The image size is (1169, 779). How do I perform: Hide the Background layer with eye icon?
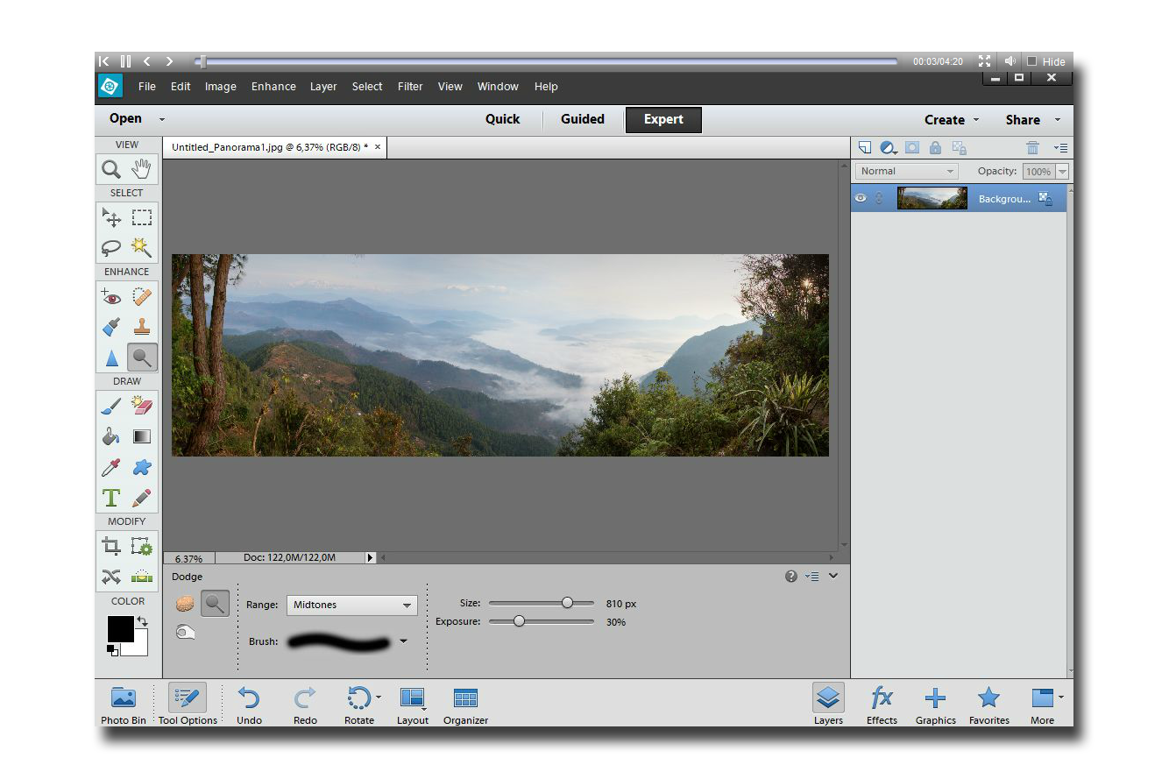tap(861, 198)
